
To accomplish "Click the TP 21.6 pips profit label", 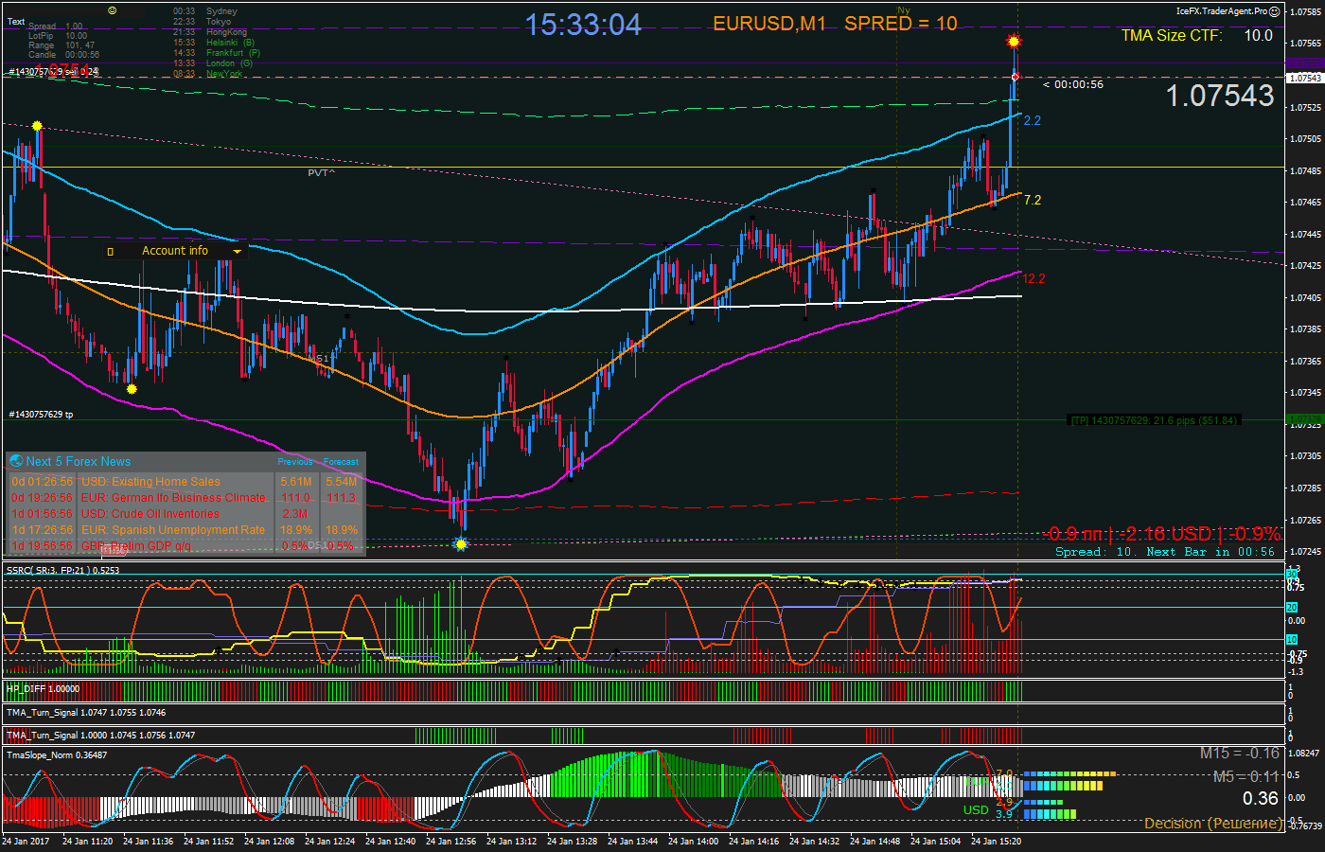I will coord(1154,420).
